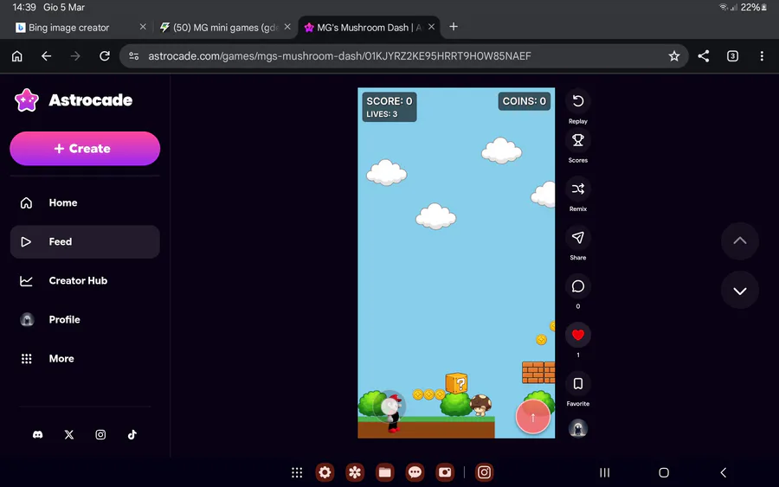This screenshot has width=779, height=487.
Task: Switch to MG mini games tab
Action: [x=219, y=28]
